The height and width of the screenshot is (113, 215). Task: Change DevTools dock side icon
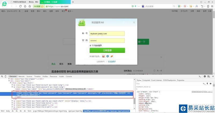point(209,76)
